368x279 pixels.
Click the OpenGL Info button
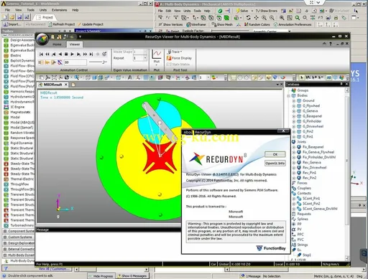[x=275, y=164]
